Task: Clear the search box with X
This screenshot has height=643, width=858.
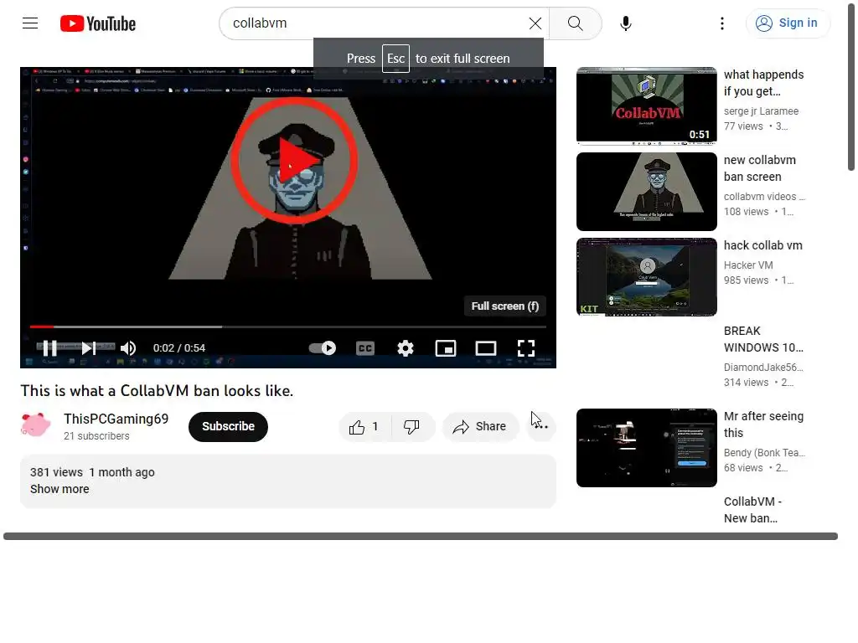Action: (x=535, y=23)
